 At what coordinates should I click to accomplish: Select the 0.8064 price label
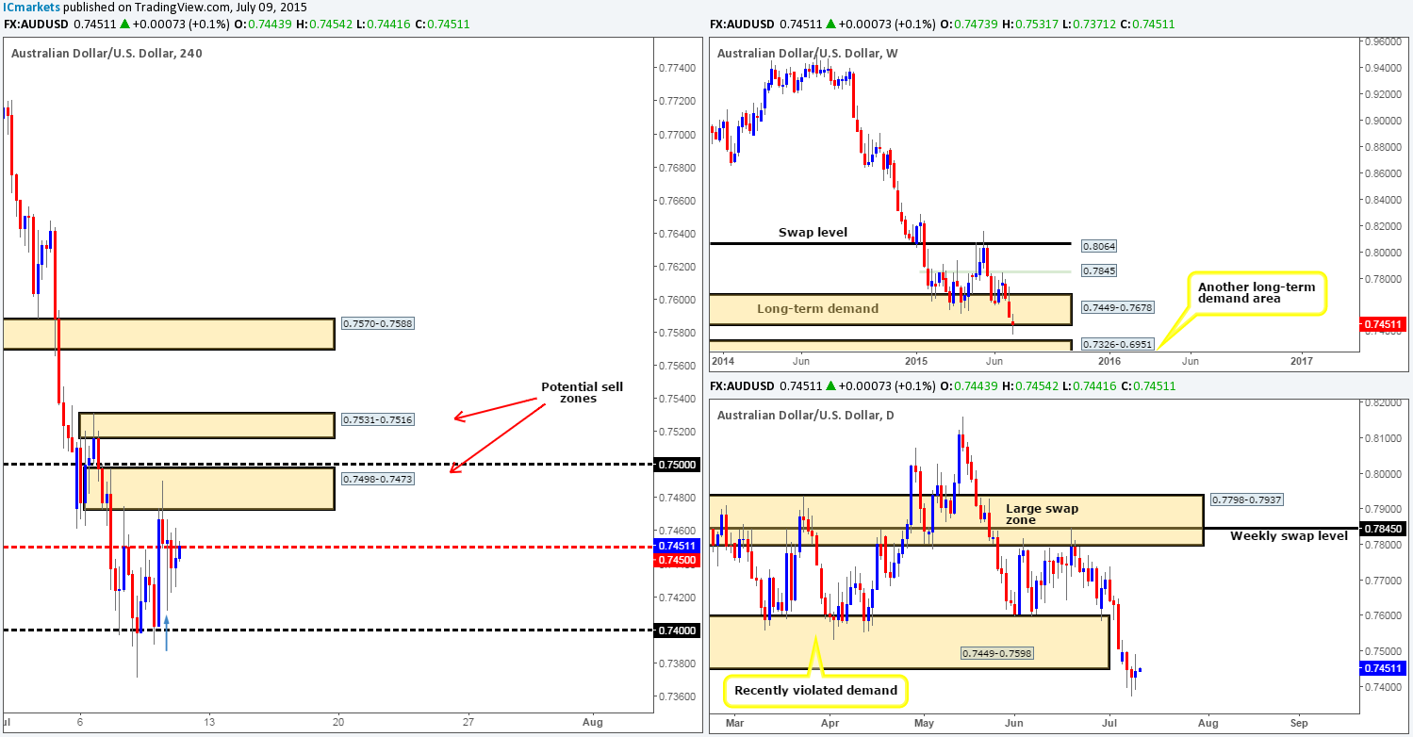[x=1099, y=245]
